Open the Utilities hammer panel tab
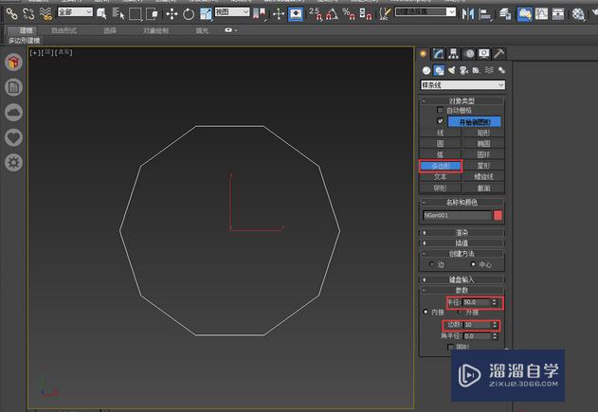Viewport: 598px width, 412px height. (498, 54)
